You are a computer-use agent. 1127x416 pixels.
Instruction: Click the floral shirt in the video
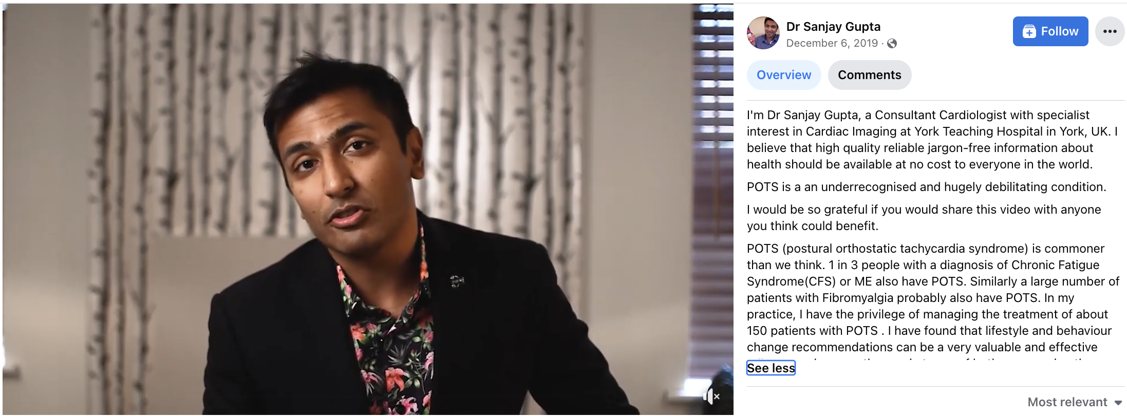click(x=390, y=334)
